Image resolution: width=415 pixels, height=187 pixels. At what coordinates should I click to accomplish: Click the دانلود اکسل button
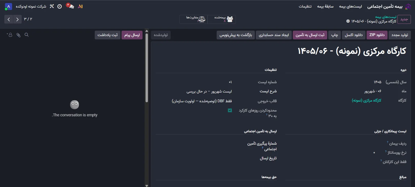[x=354, y=35]
